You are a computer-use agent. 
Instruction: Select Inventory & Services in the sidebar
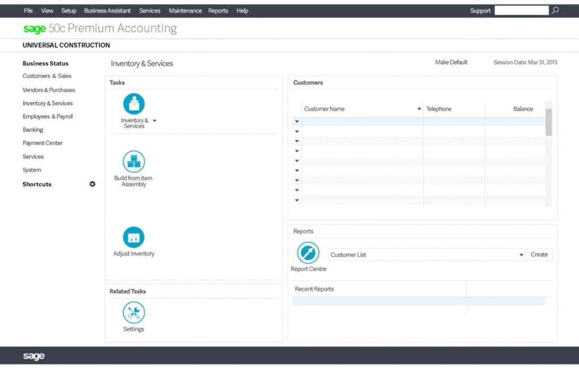point(47,103)
